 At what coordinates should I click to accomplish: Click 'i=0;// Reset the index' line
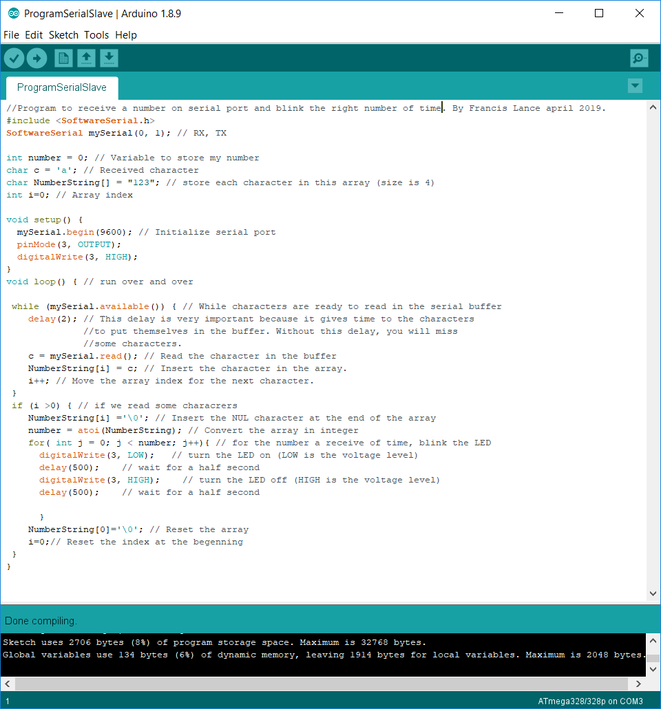[136, 542]
